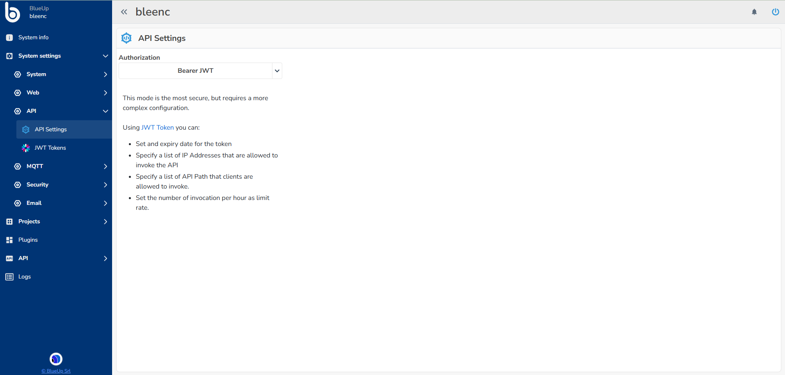Click the power logout icon
785x375 pixels.
775,12
